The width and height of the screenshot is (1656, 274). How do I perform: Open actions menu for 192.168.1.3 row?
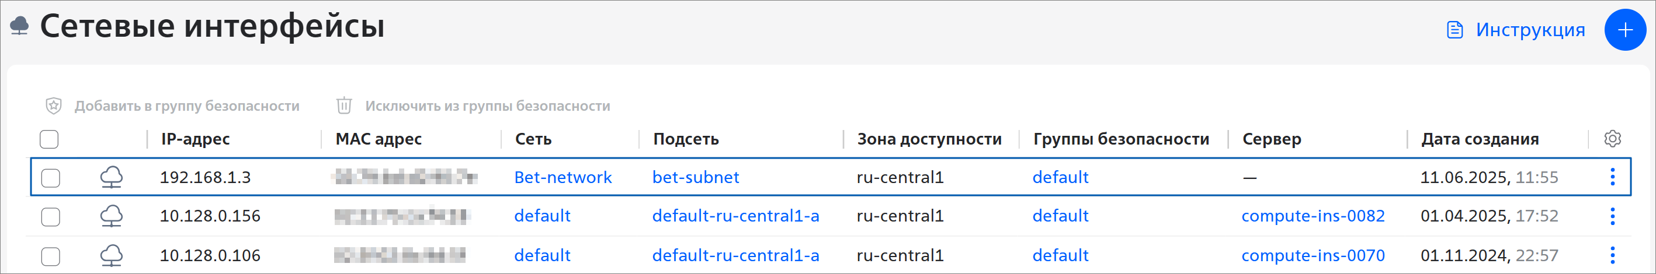click(1612, 177)
